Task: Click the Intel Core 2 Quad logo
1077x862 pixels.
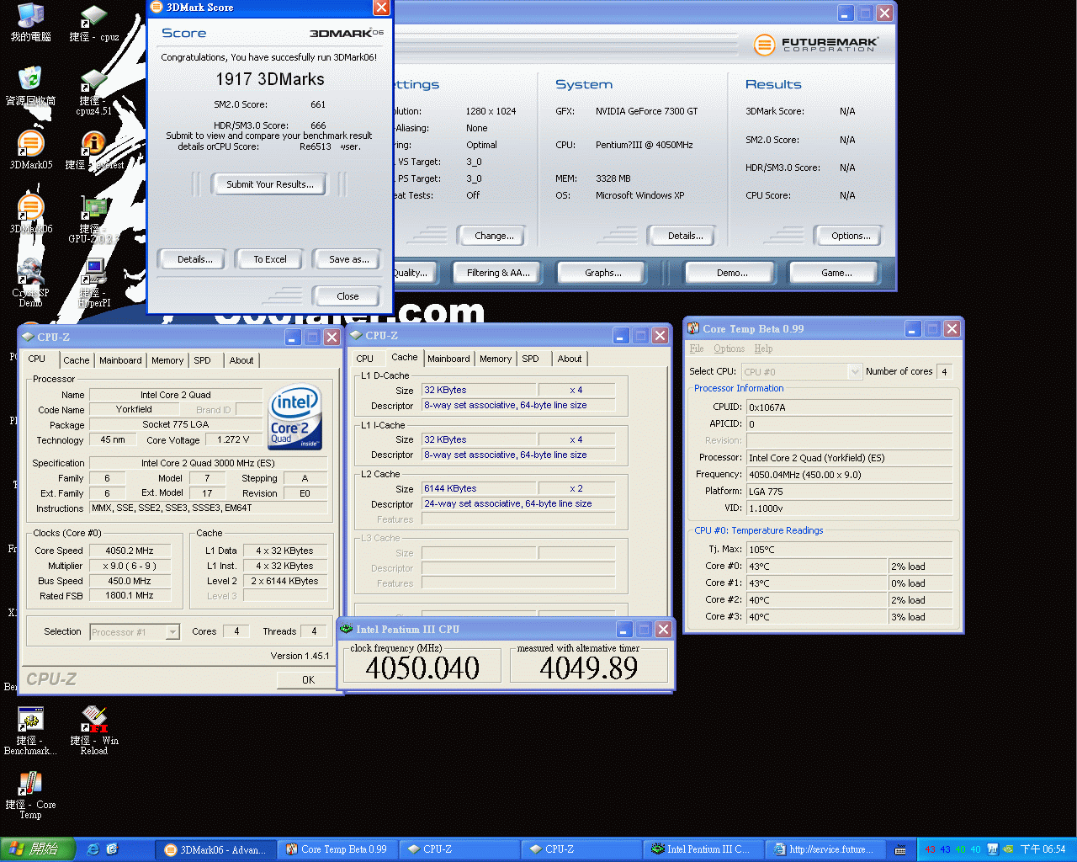Action: coord(294,417)
